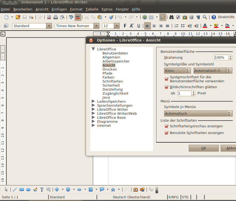Open Find & Replace binoculars icon

[172, 17]
